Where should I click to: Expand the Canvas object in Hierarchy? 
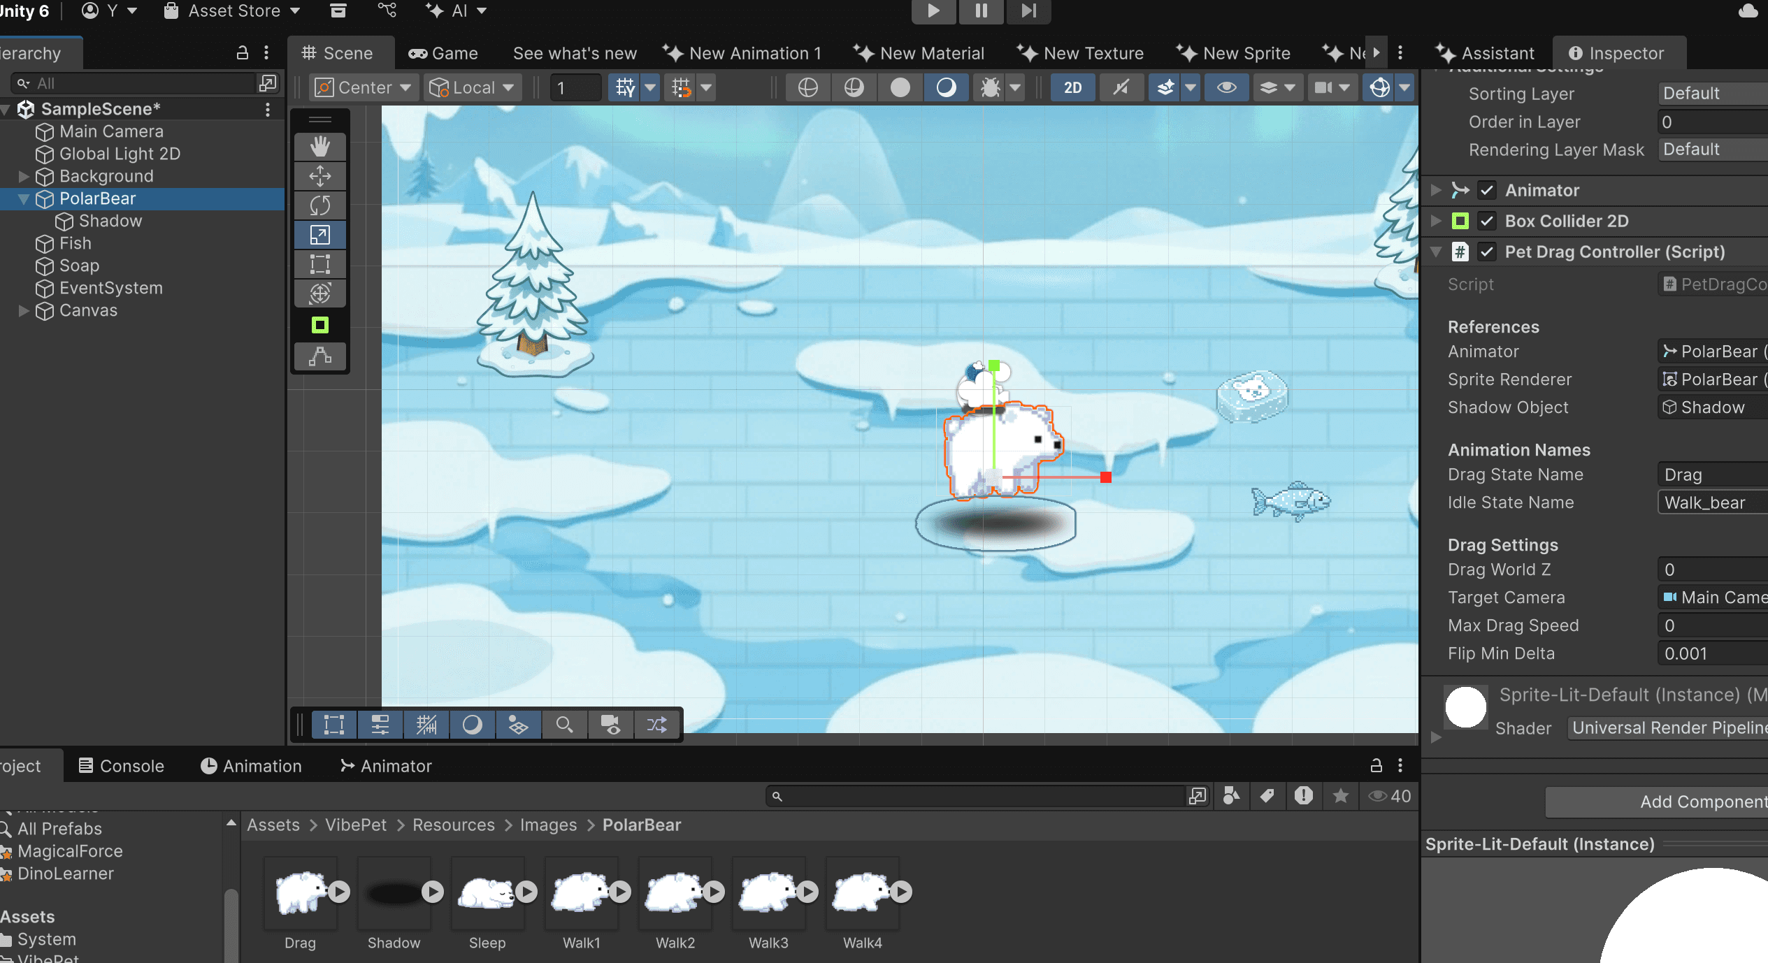[x=24, y=310]
